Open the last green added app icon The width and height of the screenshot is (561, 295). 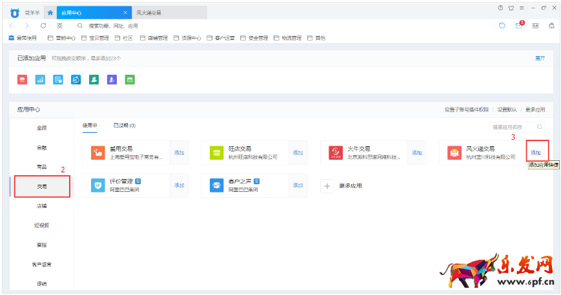[130, 79]
